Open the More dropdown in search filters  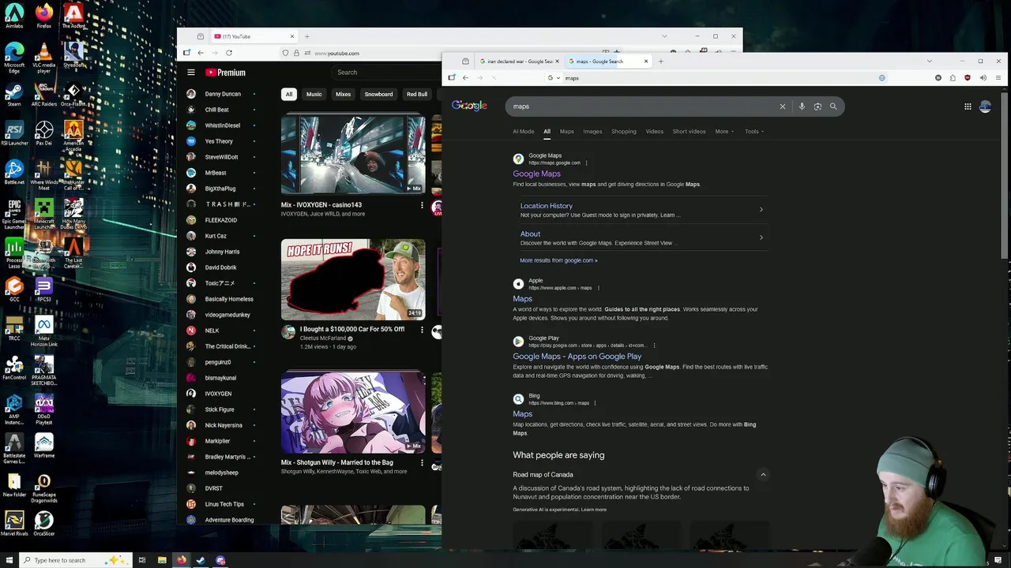click(x=724, y=131)
